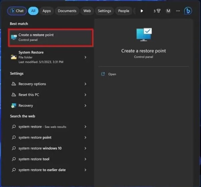The width and height of the screenshot is (201, 187).
Task: Search web for system restore point
Action: (51, 137)
